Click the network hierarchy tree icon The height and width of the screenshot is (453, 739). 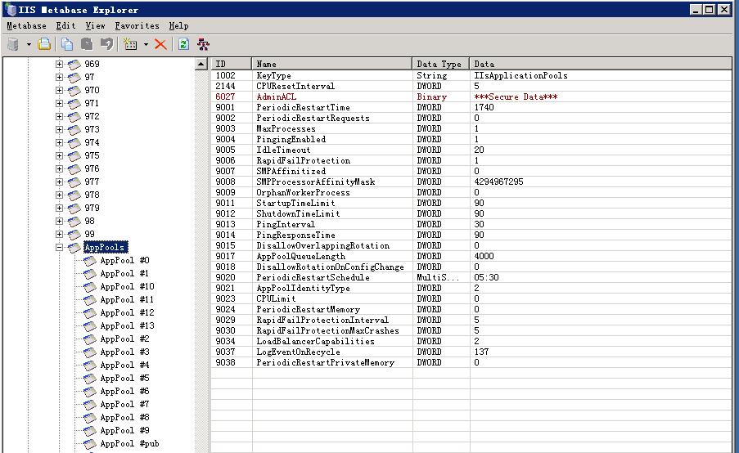[203, 44]
